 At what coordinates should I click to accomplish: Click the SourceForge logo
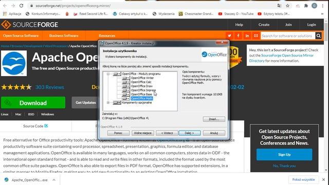coord(30,25)
